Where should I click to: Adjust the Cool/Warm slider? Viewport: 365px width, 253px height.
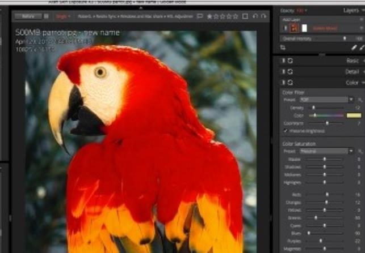coord(326,123)
